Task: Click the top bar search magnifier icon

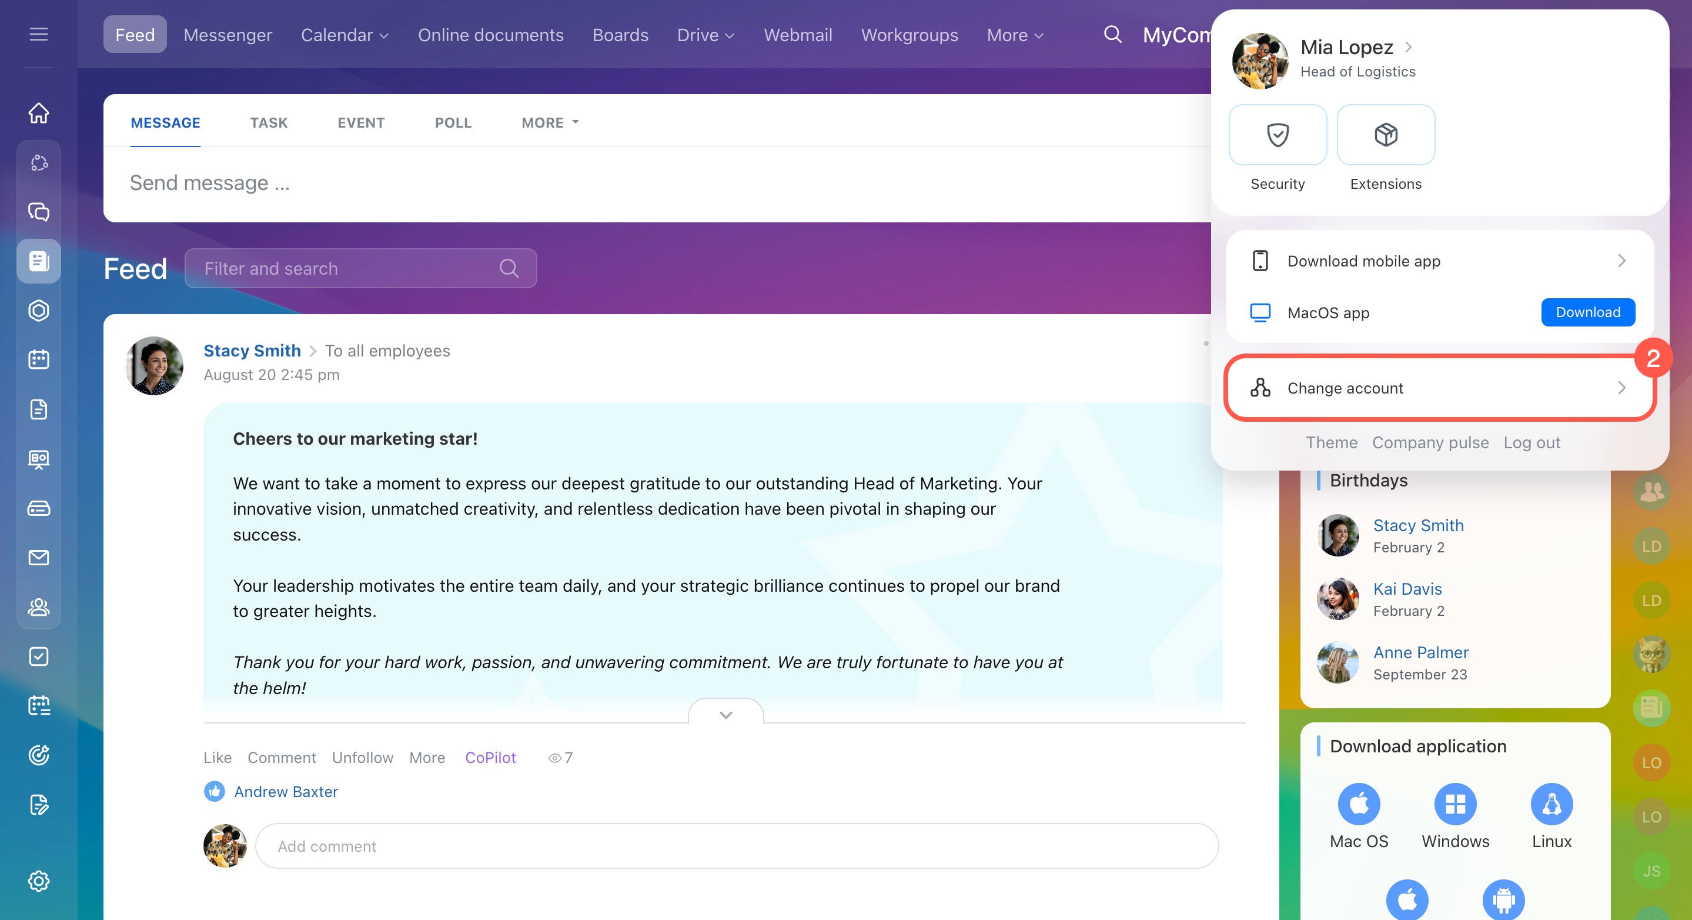Action: 1112,34
